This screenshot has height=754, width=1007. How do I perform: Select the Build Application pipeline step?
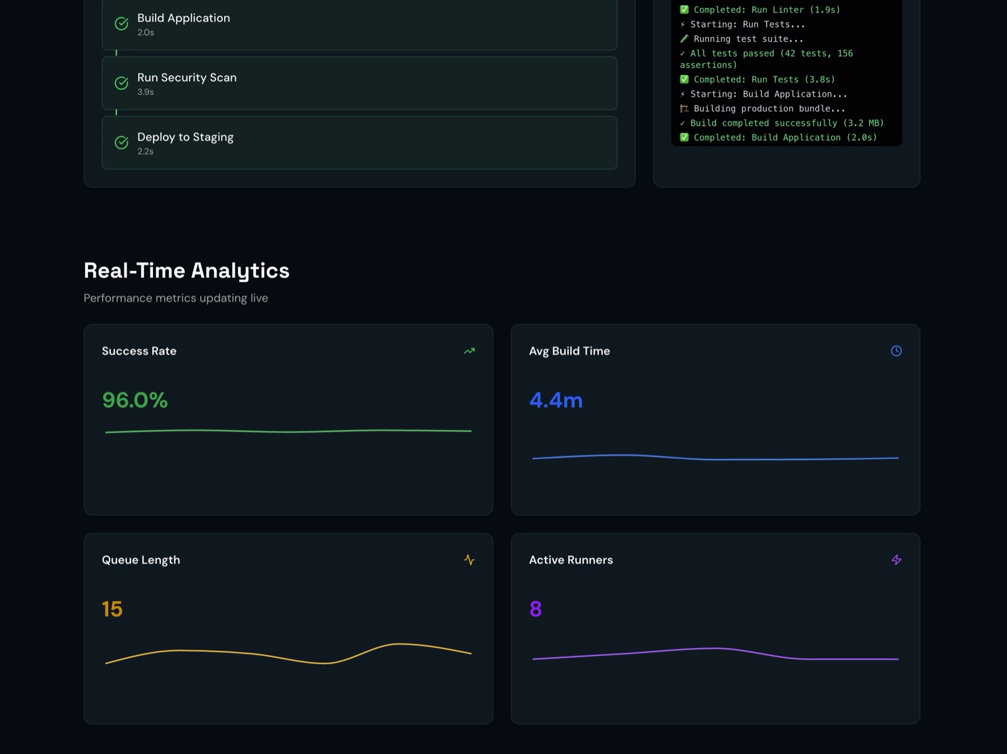(x=359, y=24)
